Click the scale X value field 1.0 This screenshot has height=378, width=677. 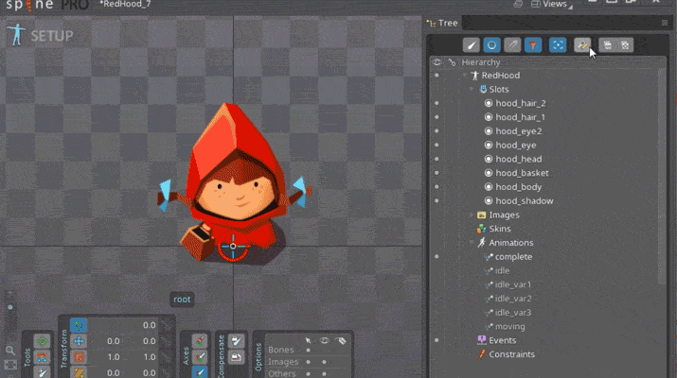[x=113, y=357]
